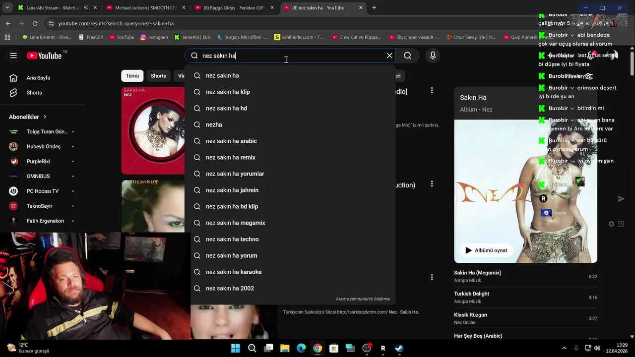Open site information icon in address bar
The image size is (635, 357).
point(50,23)
